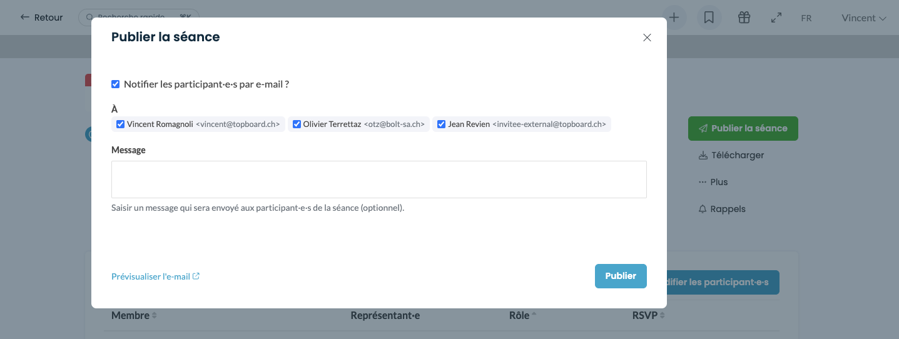899x339 pixels.
Task: Uncheck recipient Vincent Romagnoli
Action: 121,124
